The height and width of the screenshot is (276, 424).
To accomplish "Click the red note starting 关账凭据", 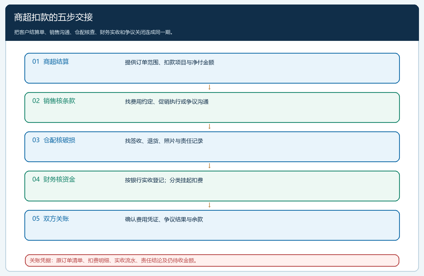I will (212, 260).
